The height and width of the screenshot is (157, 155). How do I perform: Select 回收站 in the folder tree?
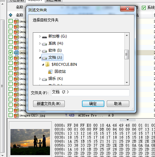tap(60, 71)
